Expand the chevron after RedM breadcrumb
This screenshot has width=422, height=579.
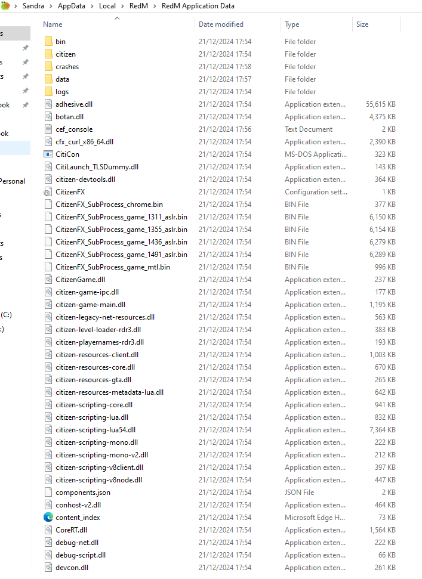155,6
